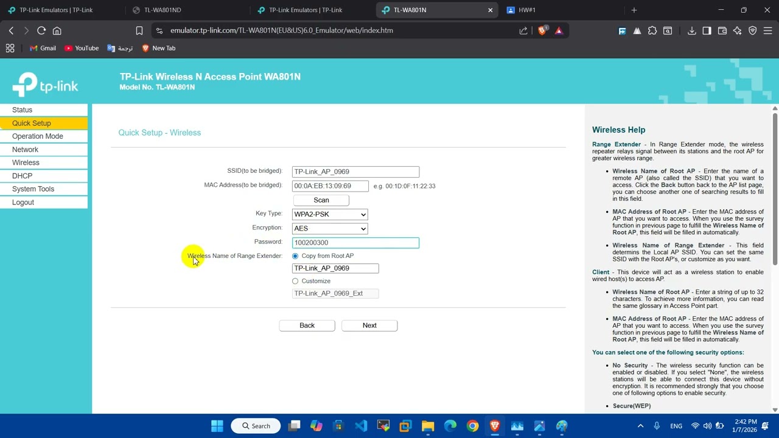Open Brave Rewards triangle icon

559,30
